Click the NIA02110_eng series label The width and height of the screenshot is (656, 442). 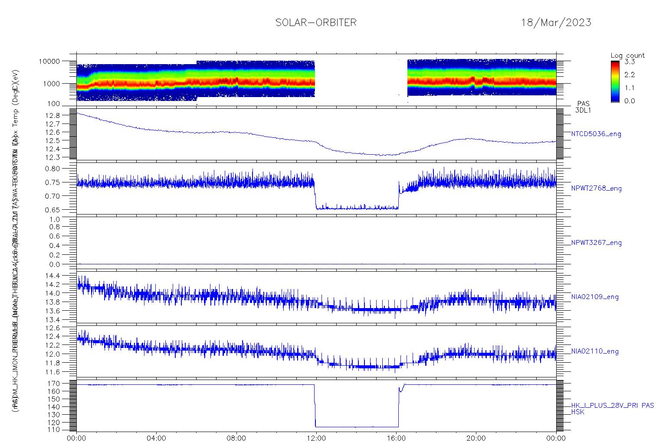coord(595,351)
